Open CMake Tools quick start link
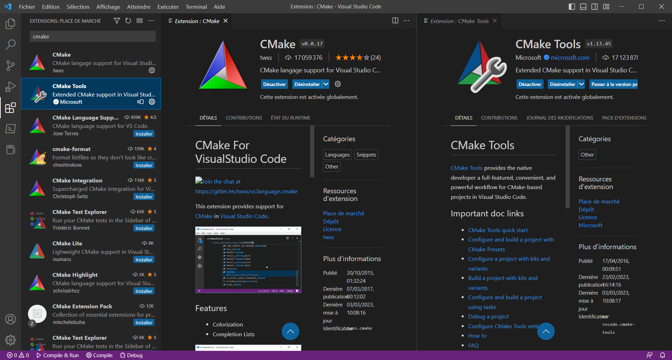 click(498, 230)
